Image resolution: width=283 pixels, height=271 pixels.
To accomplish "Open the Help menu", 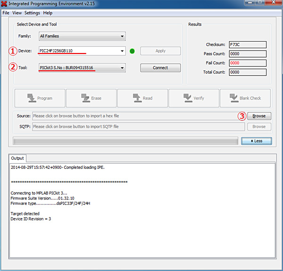I will [48, 13].
